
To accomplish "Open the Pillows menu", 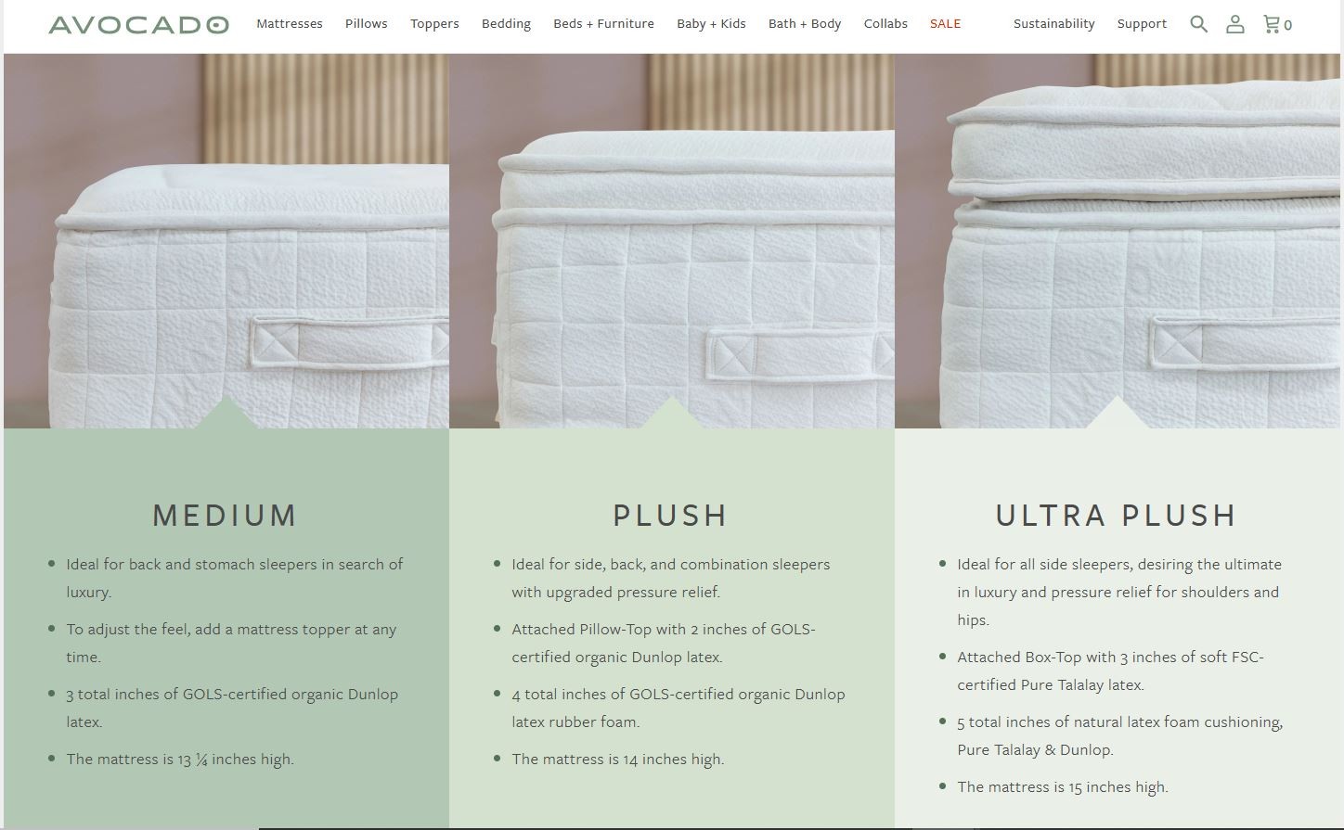I will (366, 24).
